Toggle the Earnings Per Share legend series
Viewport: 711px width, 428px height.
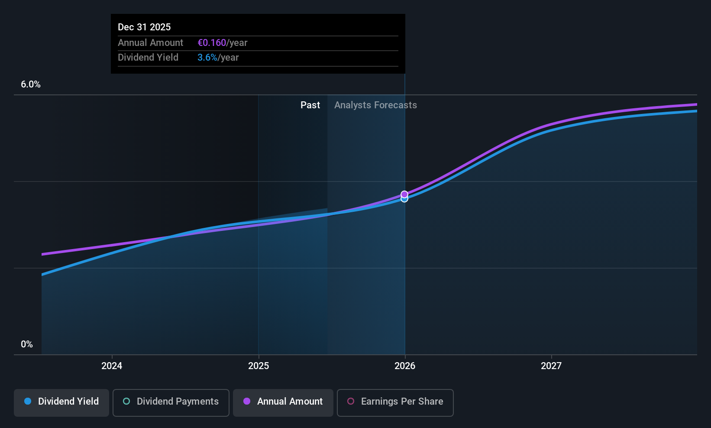[395, 402]
